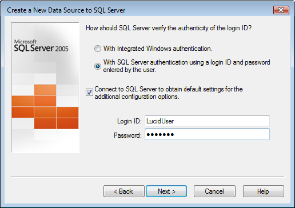Toggle the Connect to SQL Server checkbox box
This screenshot has height=208, width=295.
pos(89,93)
